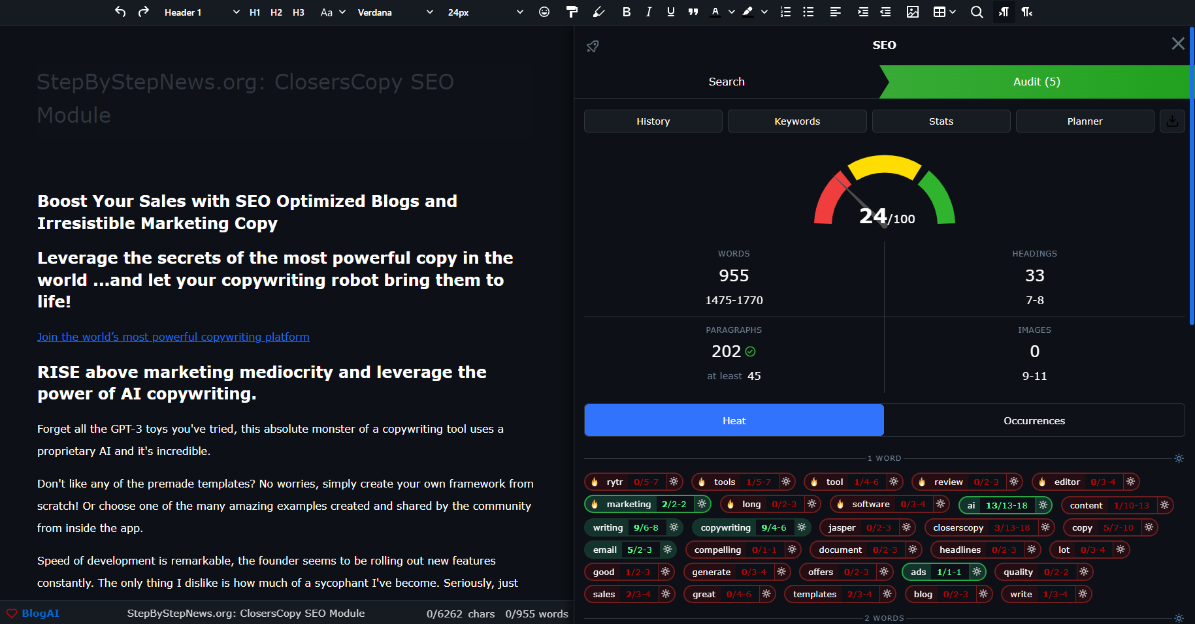Open the History section
This screenshot has width=1195, height=624.
tap(653, 121)
